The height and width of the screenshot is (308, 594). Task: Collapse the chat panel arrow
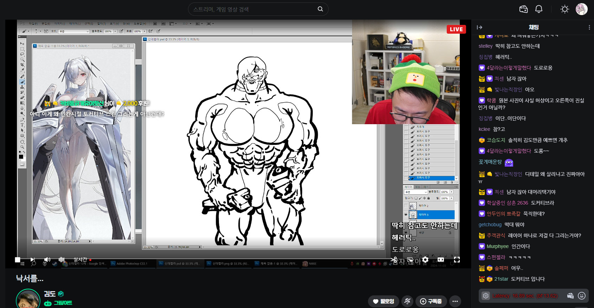(479, 27)
